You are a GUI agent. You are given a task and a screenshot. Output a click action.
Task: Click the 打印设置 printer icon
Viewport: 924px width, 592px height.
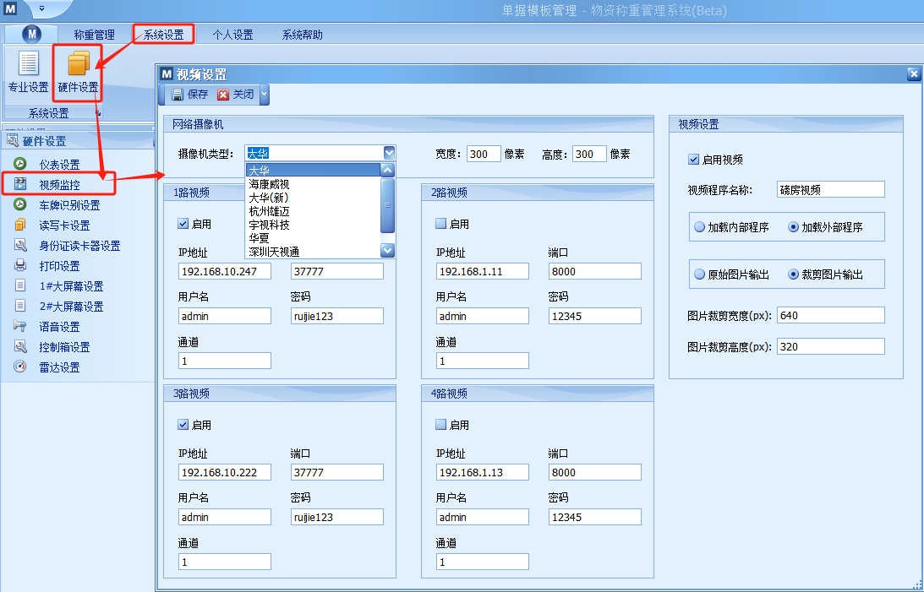point(20,265)
